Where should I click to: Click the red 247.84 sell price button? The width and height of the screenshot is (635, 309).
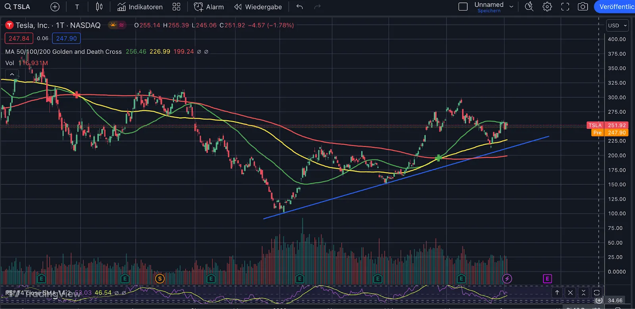(x=19, y=38)
